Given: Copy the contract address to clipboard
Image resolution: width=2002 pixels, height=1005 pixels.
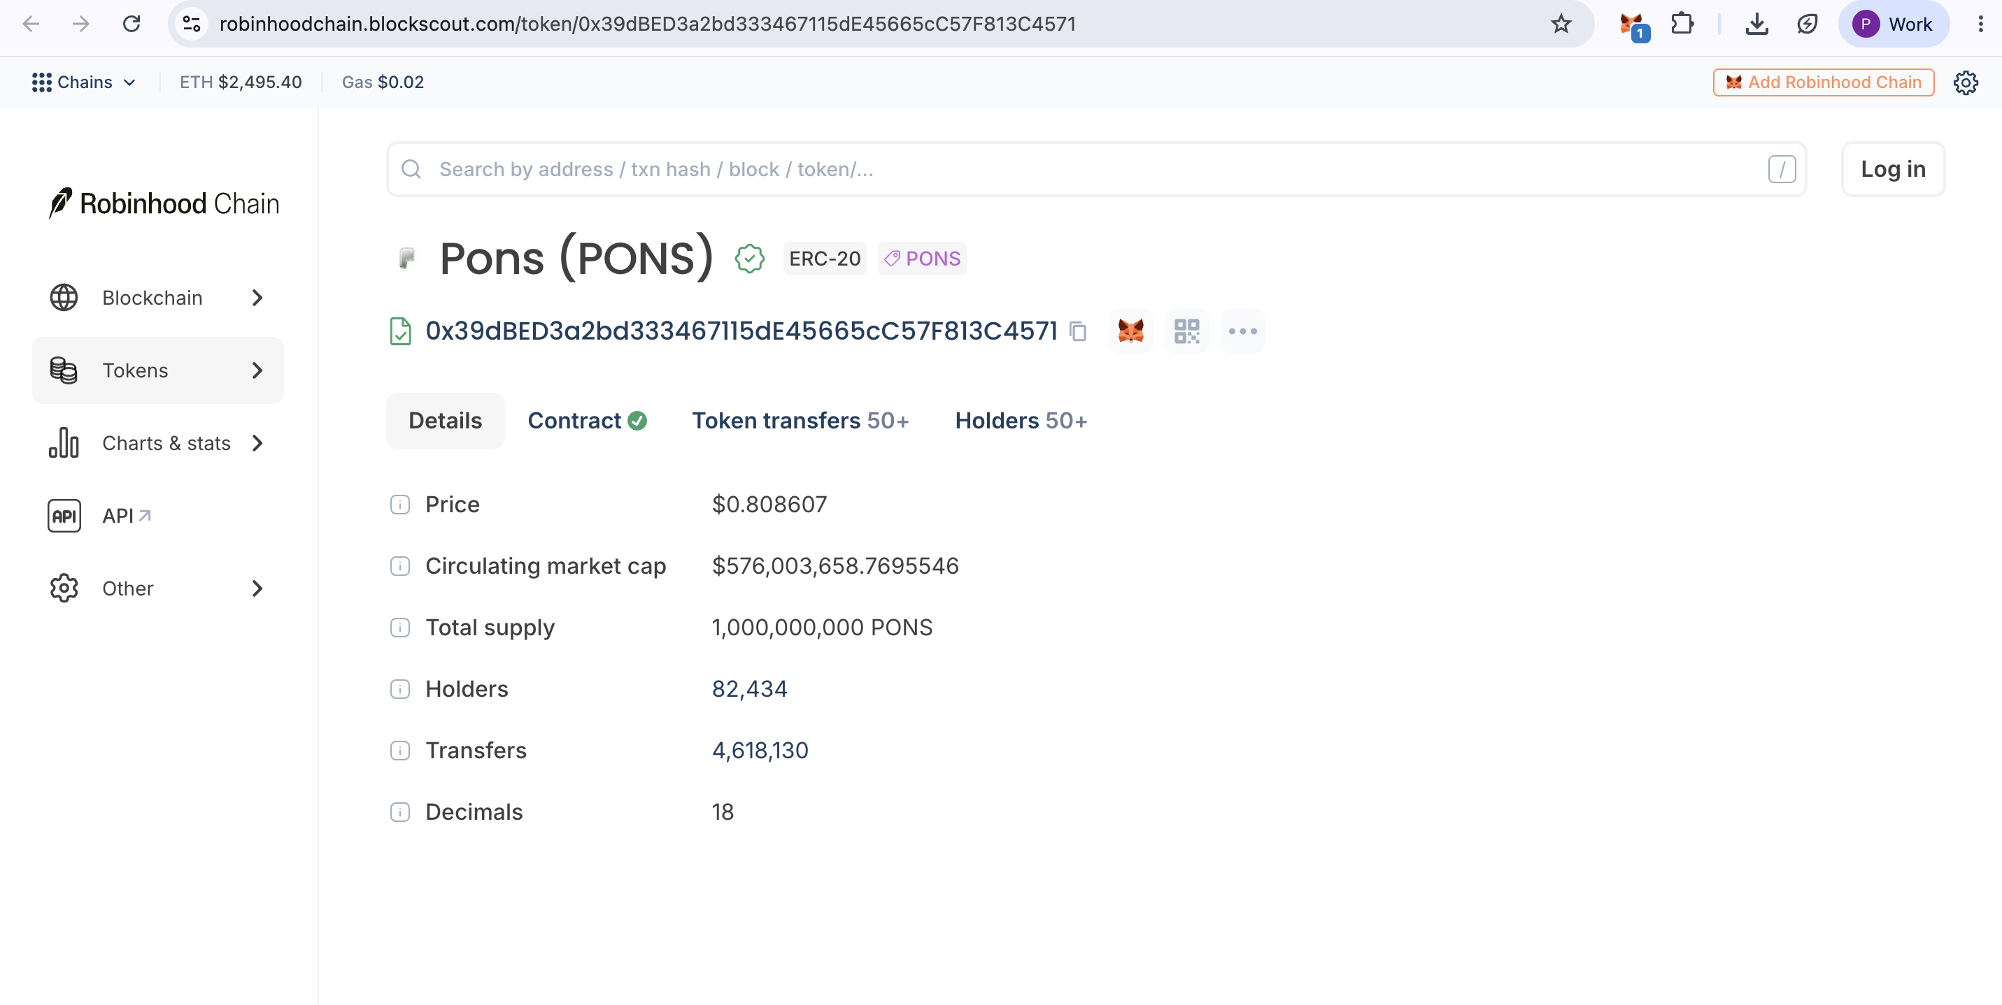Looking at the screenshot, I should (x=1078, y=332).
